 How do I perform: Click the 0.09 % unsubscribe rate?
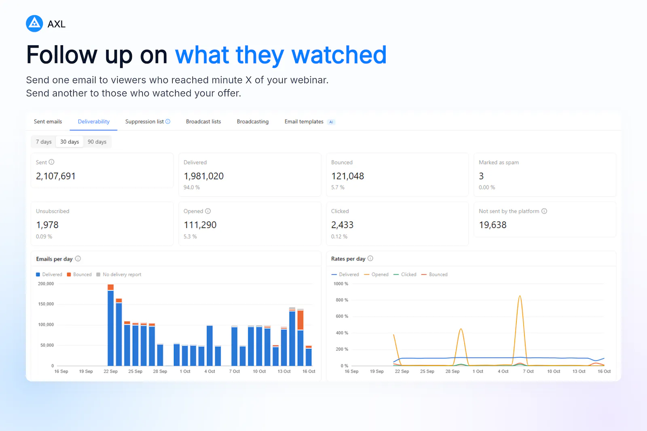[x=44, y=237]
